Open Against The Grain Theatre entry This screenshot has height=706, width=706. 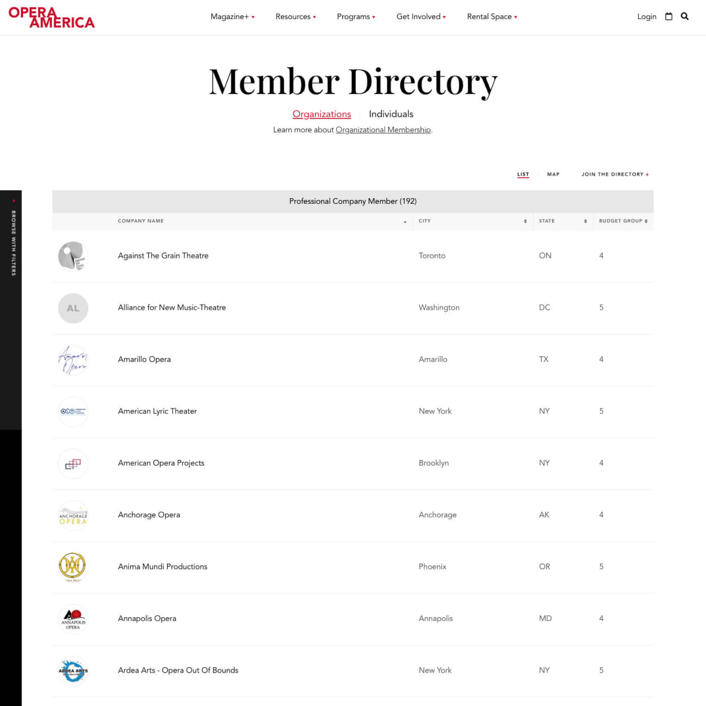pos(163,256)
